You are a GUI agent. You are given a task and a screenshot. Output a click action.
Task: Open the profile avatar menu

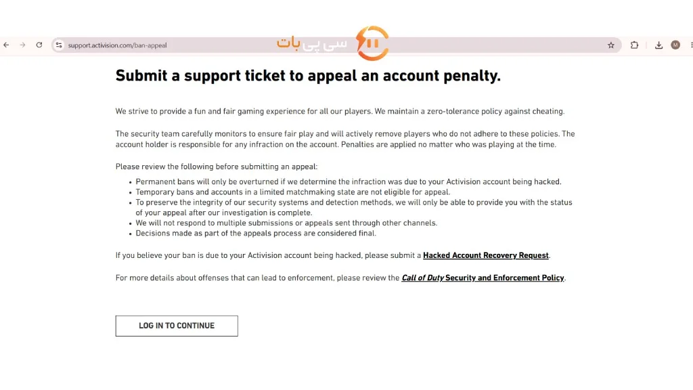click(x=675, y=45)
